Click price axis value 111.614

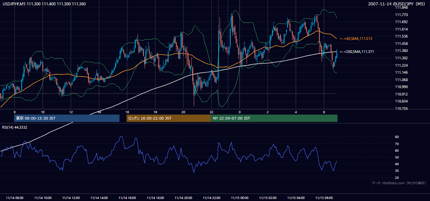coord(401,29)
